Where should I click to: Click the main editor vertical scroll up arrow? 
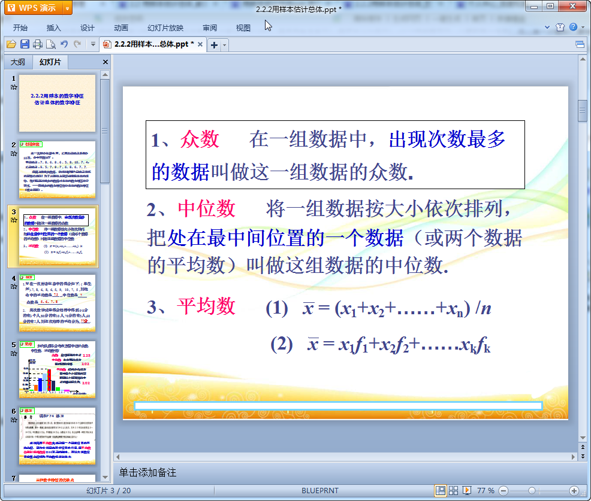pos(583,59)
